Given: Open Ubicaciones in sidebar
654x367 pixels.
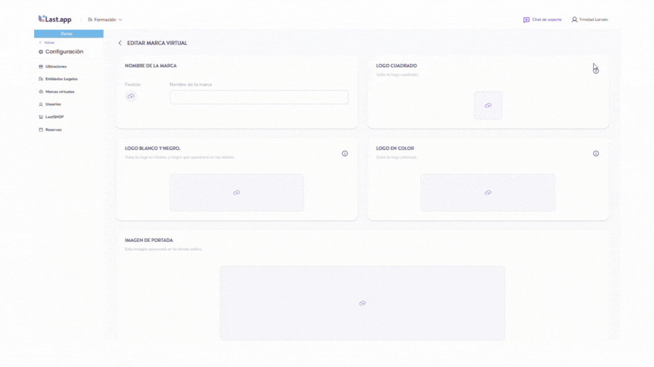Looking at the screenshot, I should (x=56, y=67).
